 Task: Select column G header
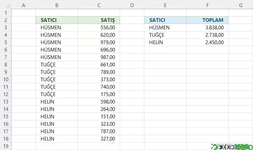tap(241, 5)
